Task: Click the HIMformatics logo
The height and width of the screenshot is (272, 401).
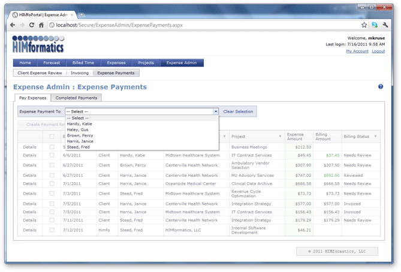Action: (38, 44)
